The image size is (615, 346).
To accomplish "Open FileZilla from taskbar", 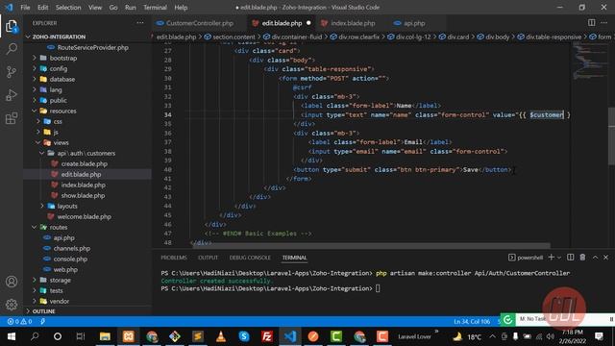I will [267, 336].
